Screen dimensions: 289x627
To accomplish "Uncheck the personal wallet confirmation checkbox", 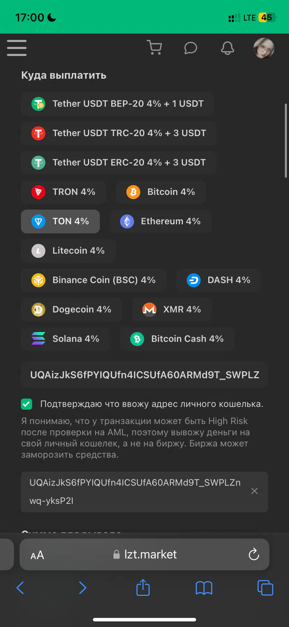I will point(27,404).
